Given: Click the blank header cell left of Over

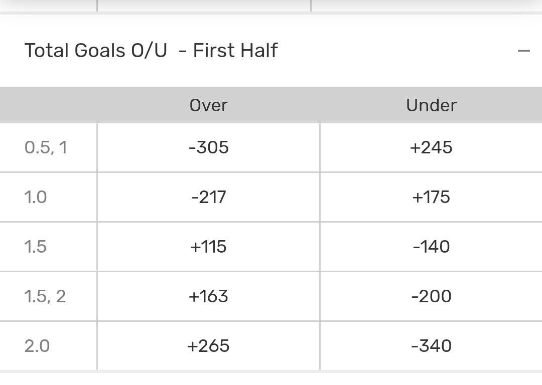Looking at the screenshot, I should (48, 105).
